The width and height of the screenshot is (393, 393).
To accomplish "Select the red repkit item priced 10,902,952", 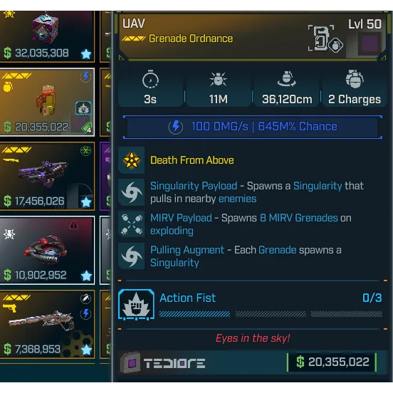I will (47, 250).
